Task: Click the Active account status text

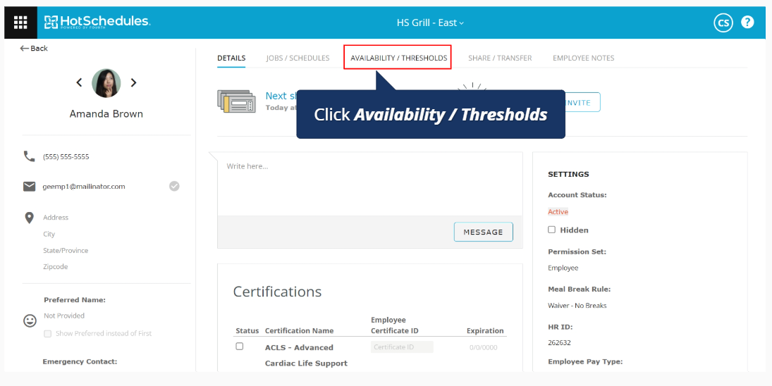Action: pos(558,212)
